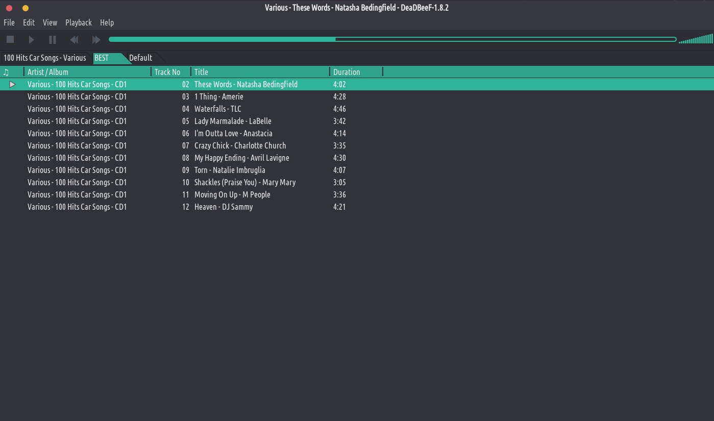Open the Playback menu

point(79,22)
